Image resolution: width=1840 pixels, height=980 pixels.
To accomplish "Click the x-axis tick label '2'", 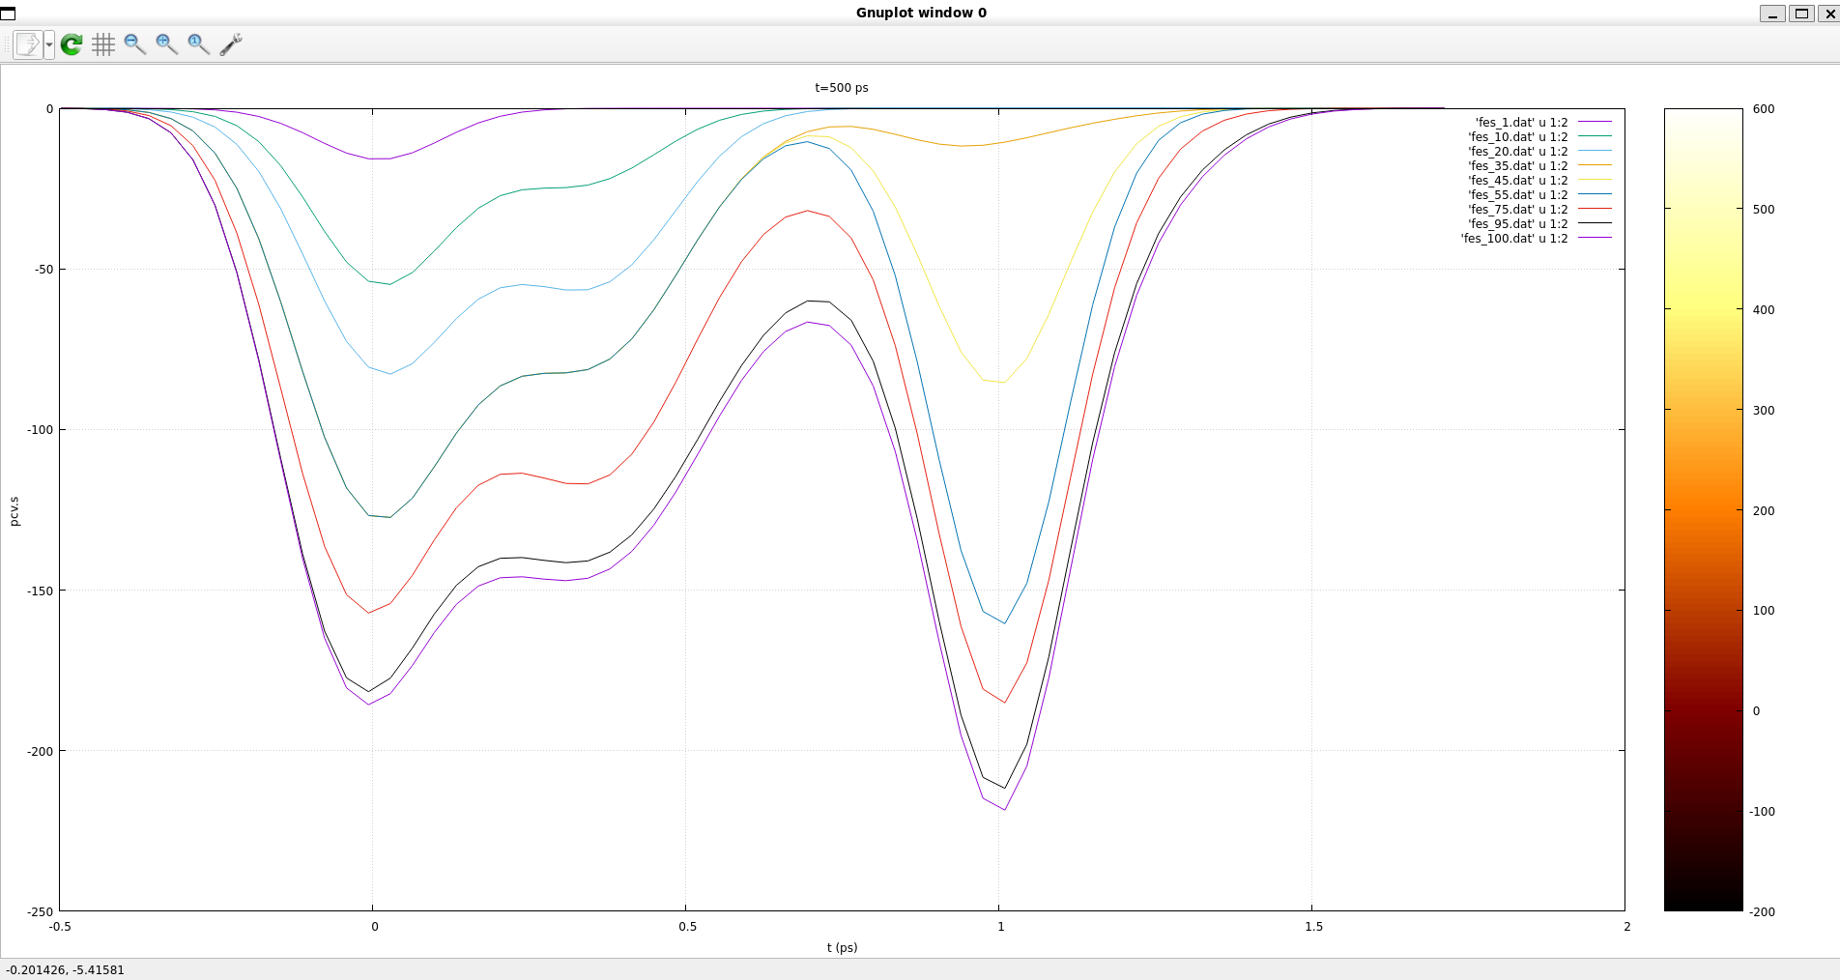I will (x=1626, y=927).
